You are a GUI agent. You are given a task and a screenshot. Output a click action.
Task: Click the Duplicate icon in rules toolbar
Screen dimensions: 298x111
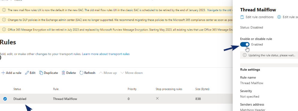41,73
